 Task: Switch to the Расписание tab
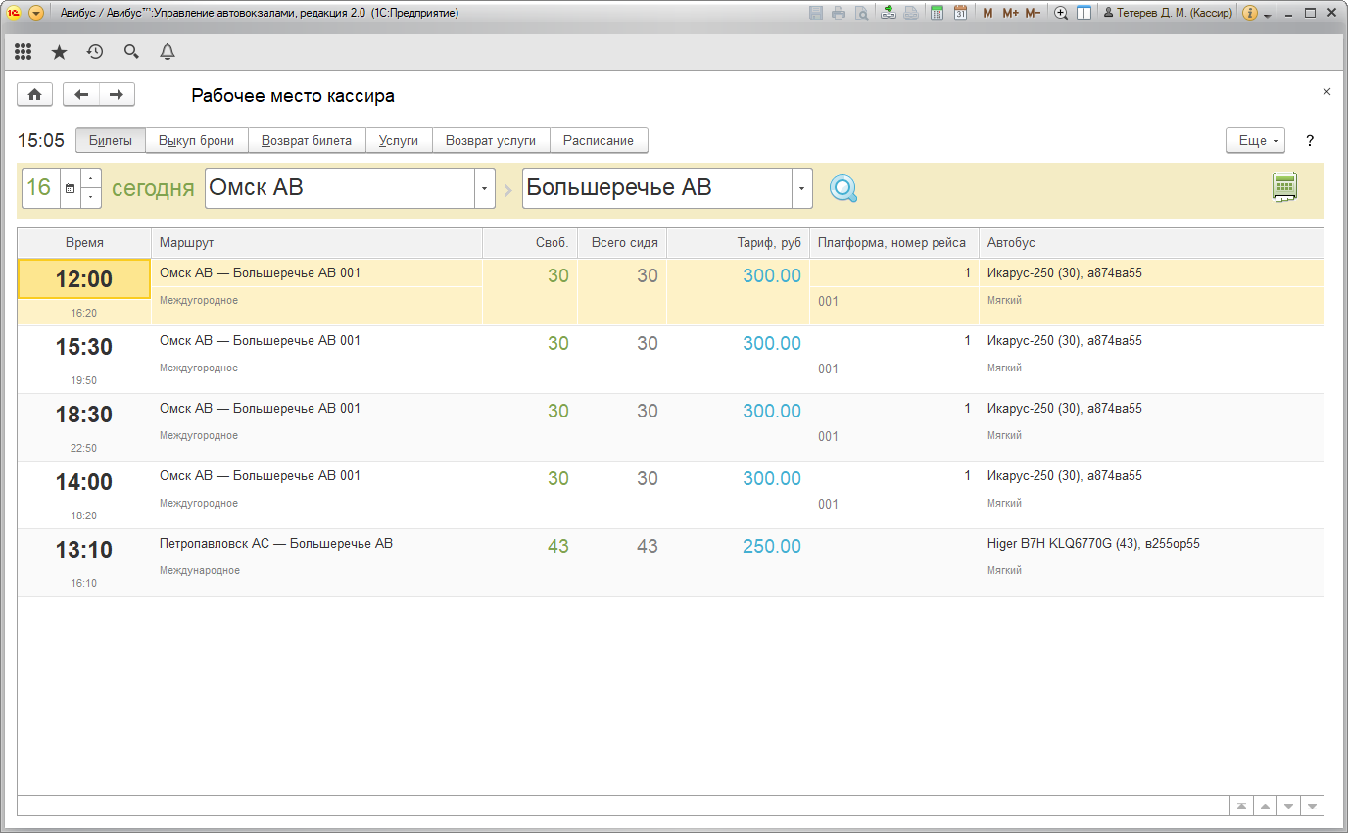click(598, 141)
